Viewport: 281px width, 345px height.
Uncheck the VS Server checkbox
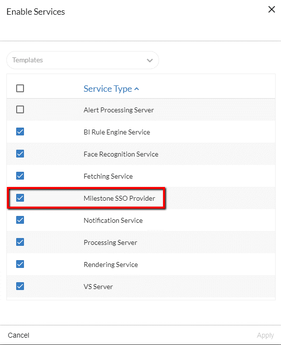pyautogui.click(x=20, y=286)
